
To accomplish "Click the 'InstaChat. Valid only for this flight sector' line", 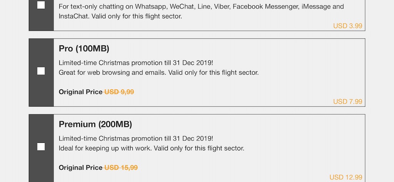I will tap(120, 17).
